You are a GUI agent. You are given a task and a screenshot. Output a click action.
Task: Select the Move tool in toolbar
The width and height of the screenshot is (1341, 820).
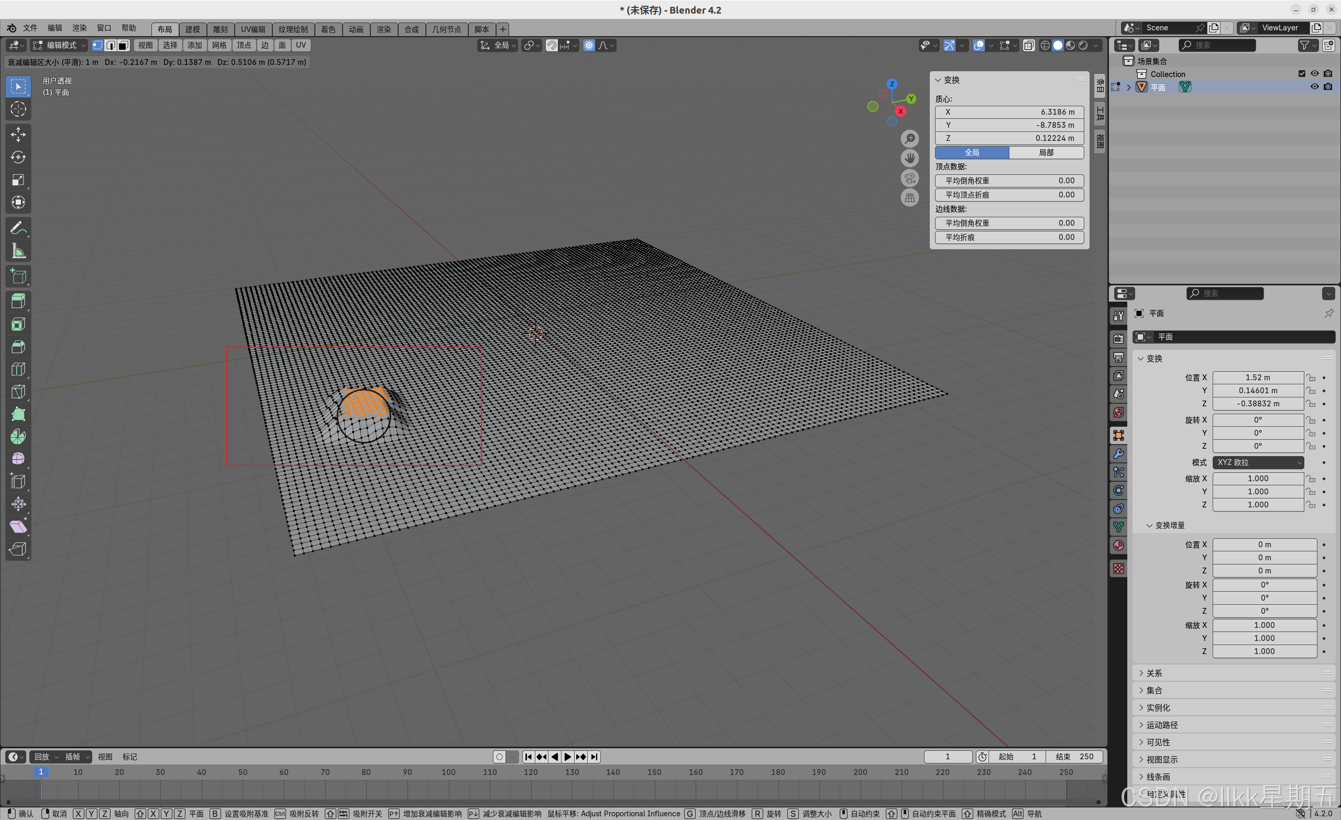coord(18,135)
